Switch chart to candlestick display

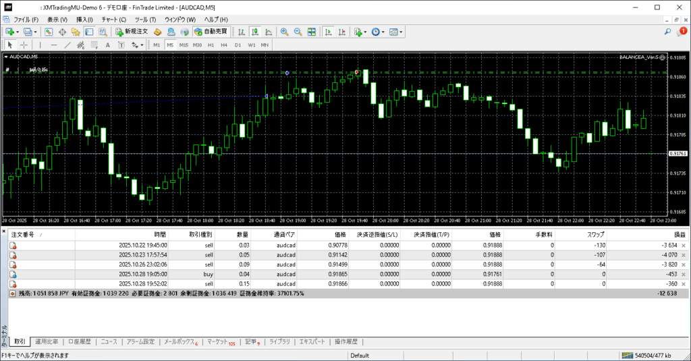[256, 32]
